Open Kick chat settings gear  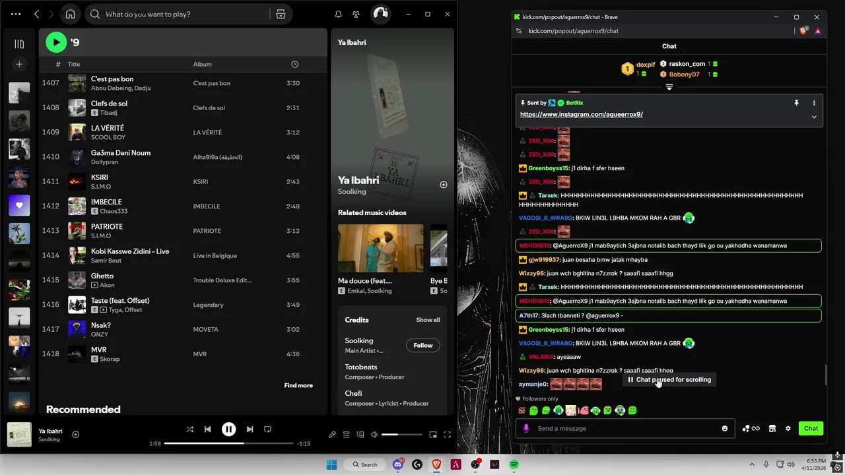coord(788,428)
